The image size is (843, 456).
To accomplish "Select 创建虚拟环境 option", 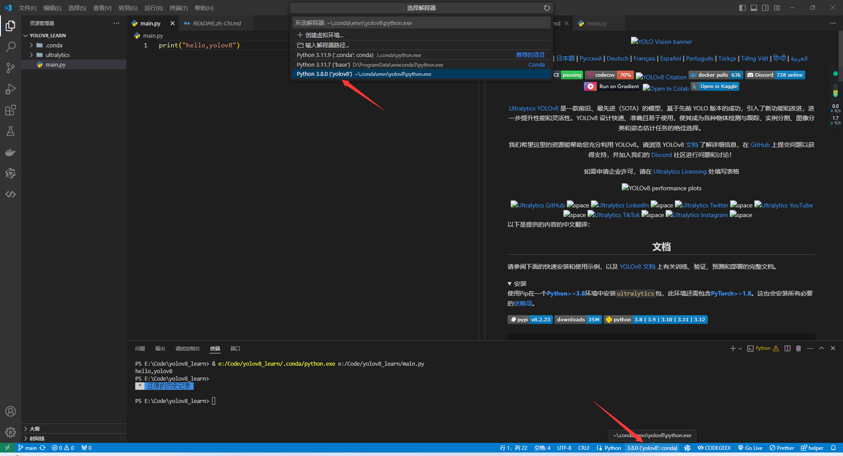I will (421, 35).
